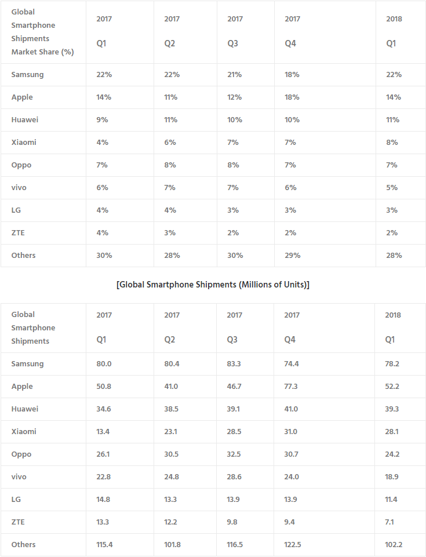This screenshot has height=557, width=426.
Task: Click Samsung row label in market share table
Action: (43, 75)
